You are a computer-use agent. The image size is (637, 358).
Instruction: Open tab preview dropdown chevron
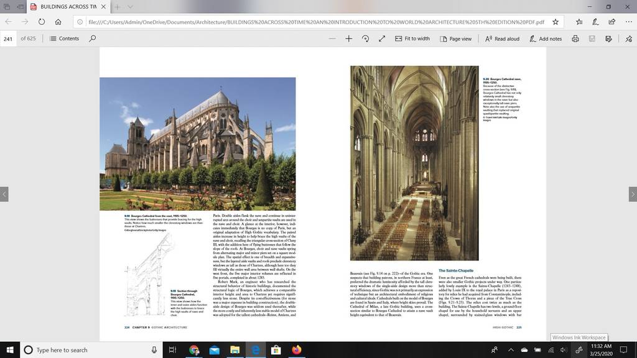tap(130, 6)
